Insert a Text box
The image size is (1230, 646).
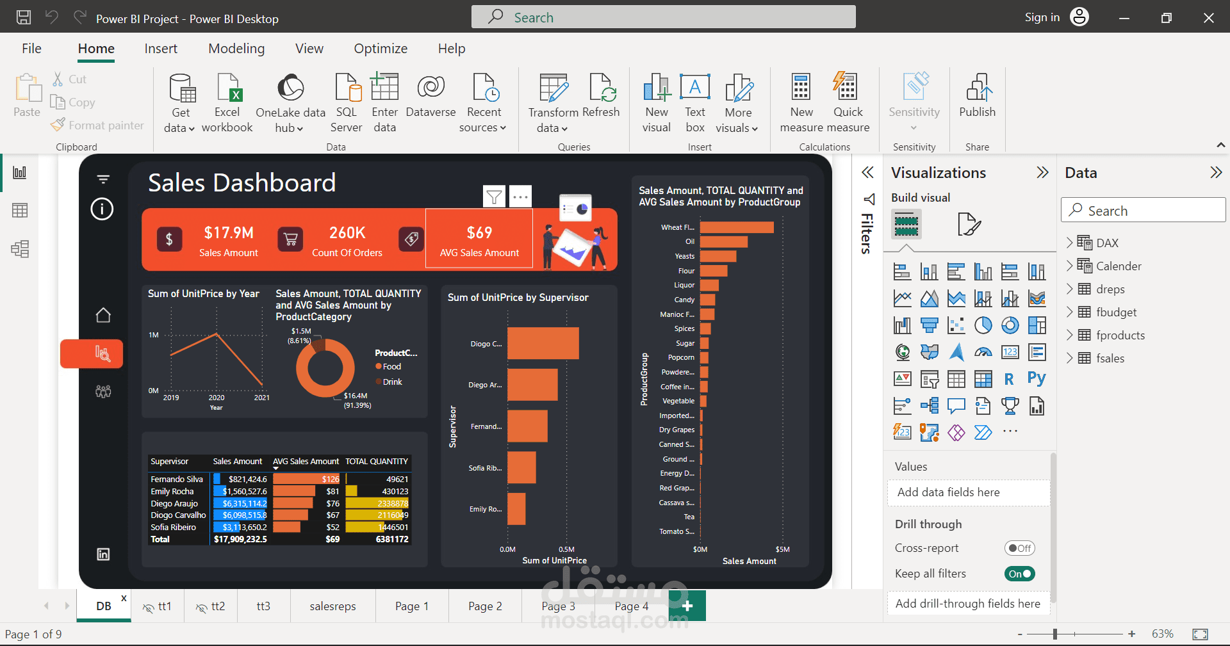[695, 102]
